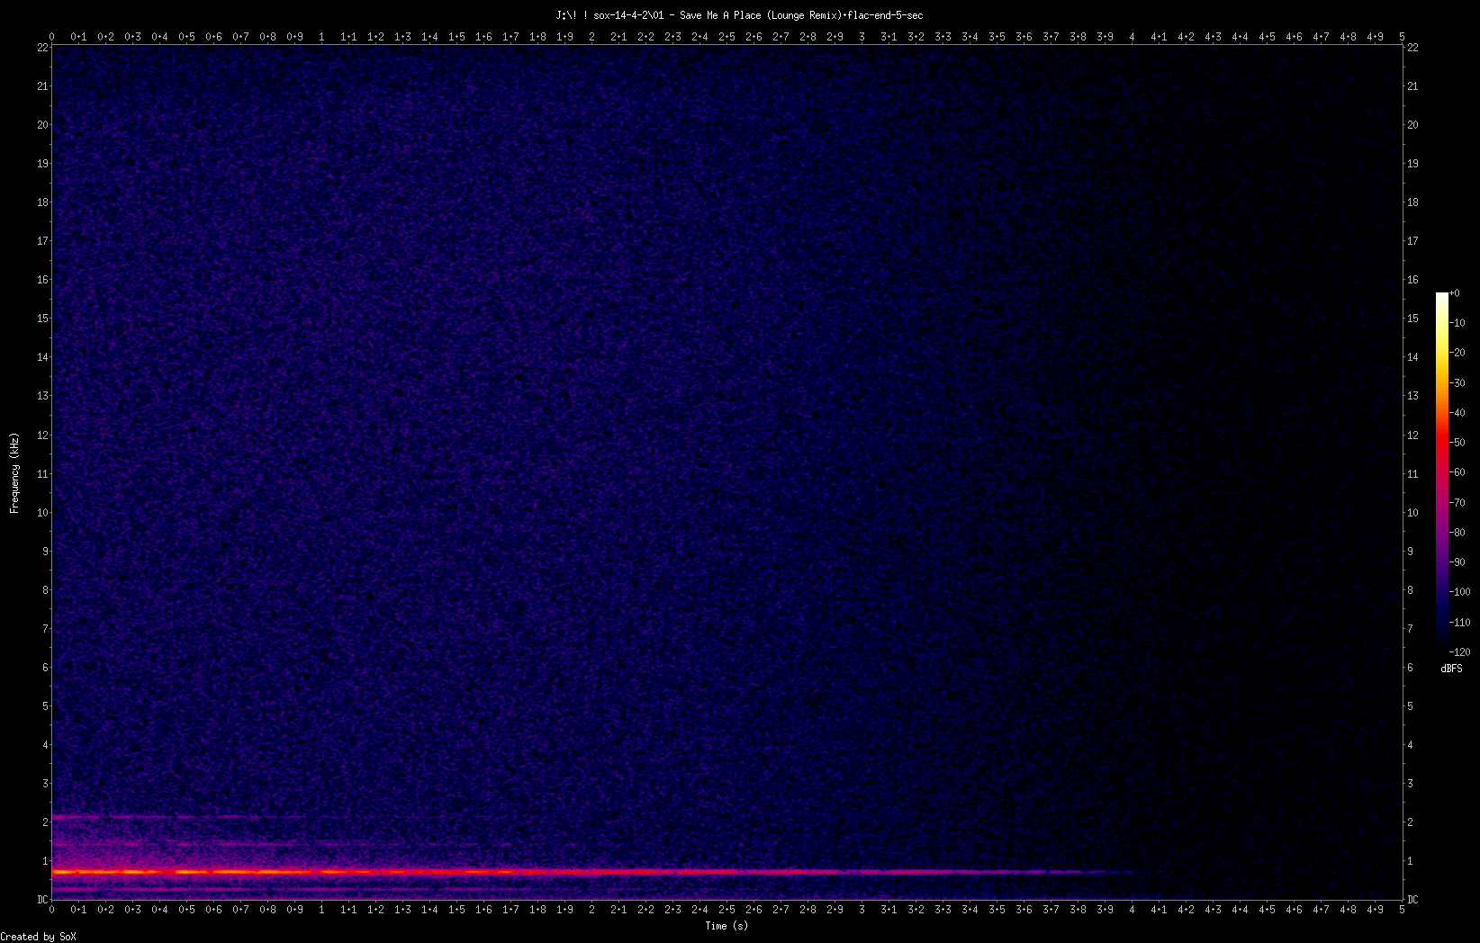This screenshot has width=1480, height=943.
Task: Click the 'Frequency (kHz)' axis label
Action: pos(14,473)
